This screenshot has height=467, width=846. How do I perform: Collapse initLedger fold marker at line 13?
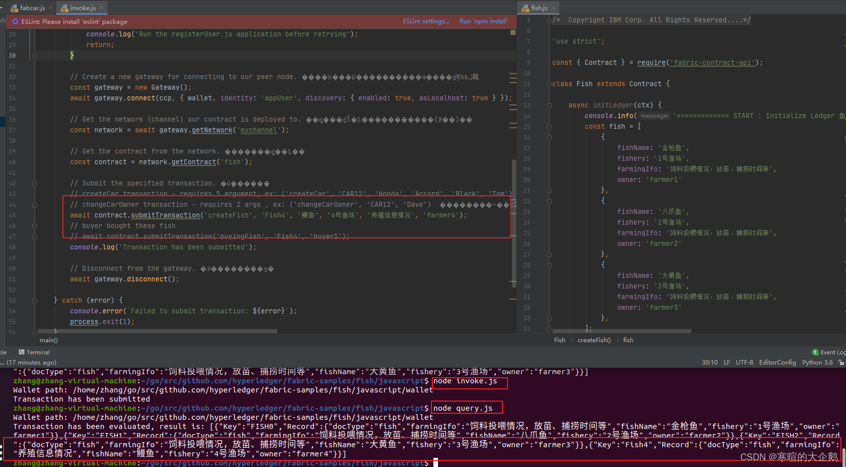pos(549,105)
